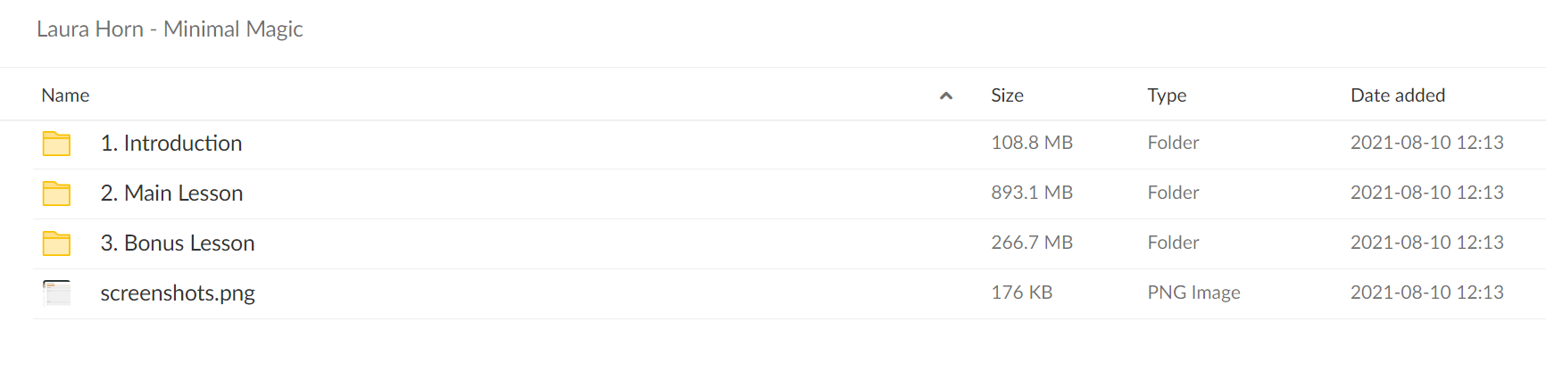Select the 3. Bonus Lesson folder icon
This screenshot has height=371, width=1546.
coord(56,243)
